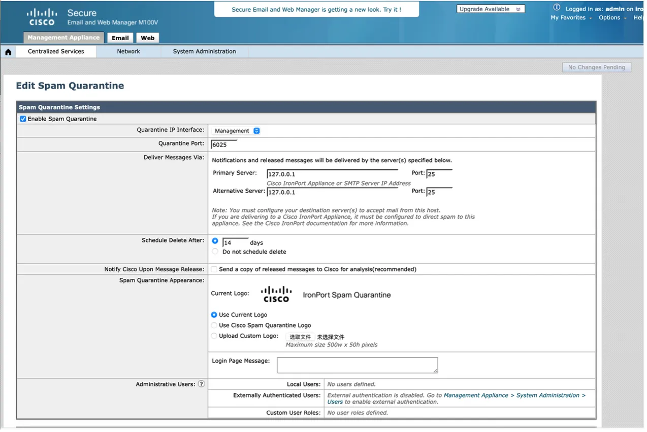The width and height of the screenshot is (647, 432).
Task: Click the Administrative Users help icon
Action: [x=201, y=384]
